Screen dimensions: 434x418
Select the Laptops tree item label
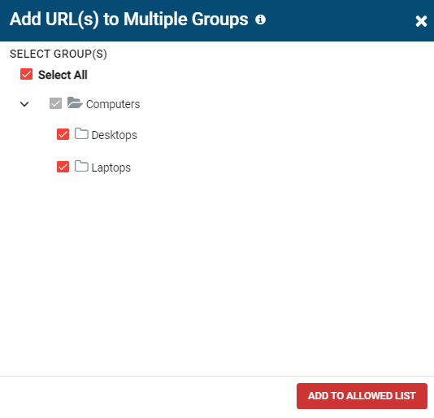(111, 168)
